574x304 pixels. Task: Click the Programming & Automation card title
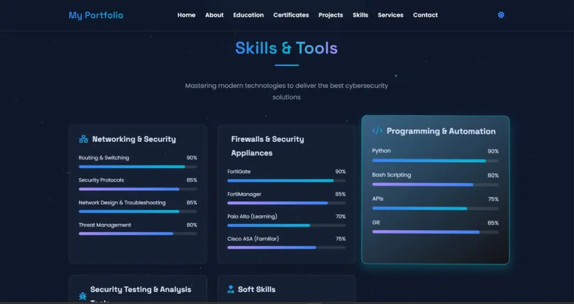pos(441,131)
